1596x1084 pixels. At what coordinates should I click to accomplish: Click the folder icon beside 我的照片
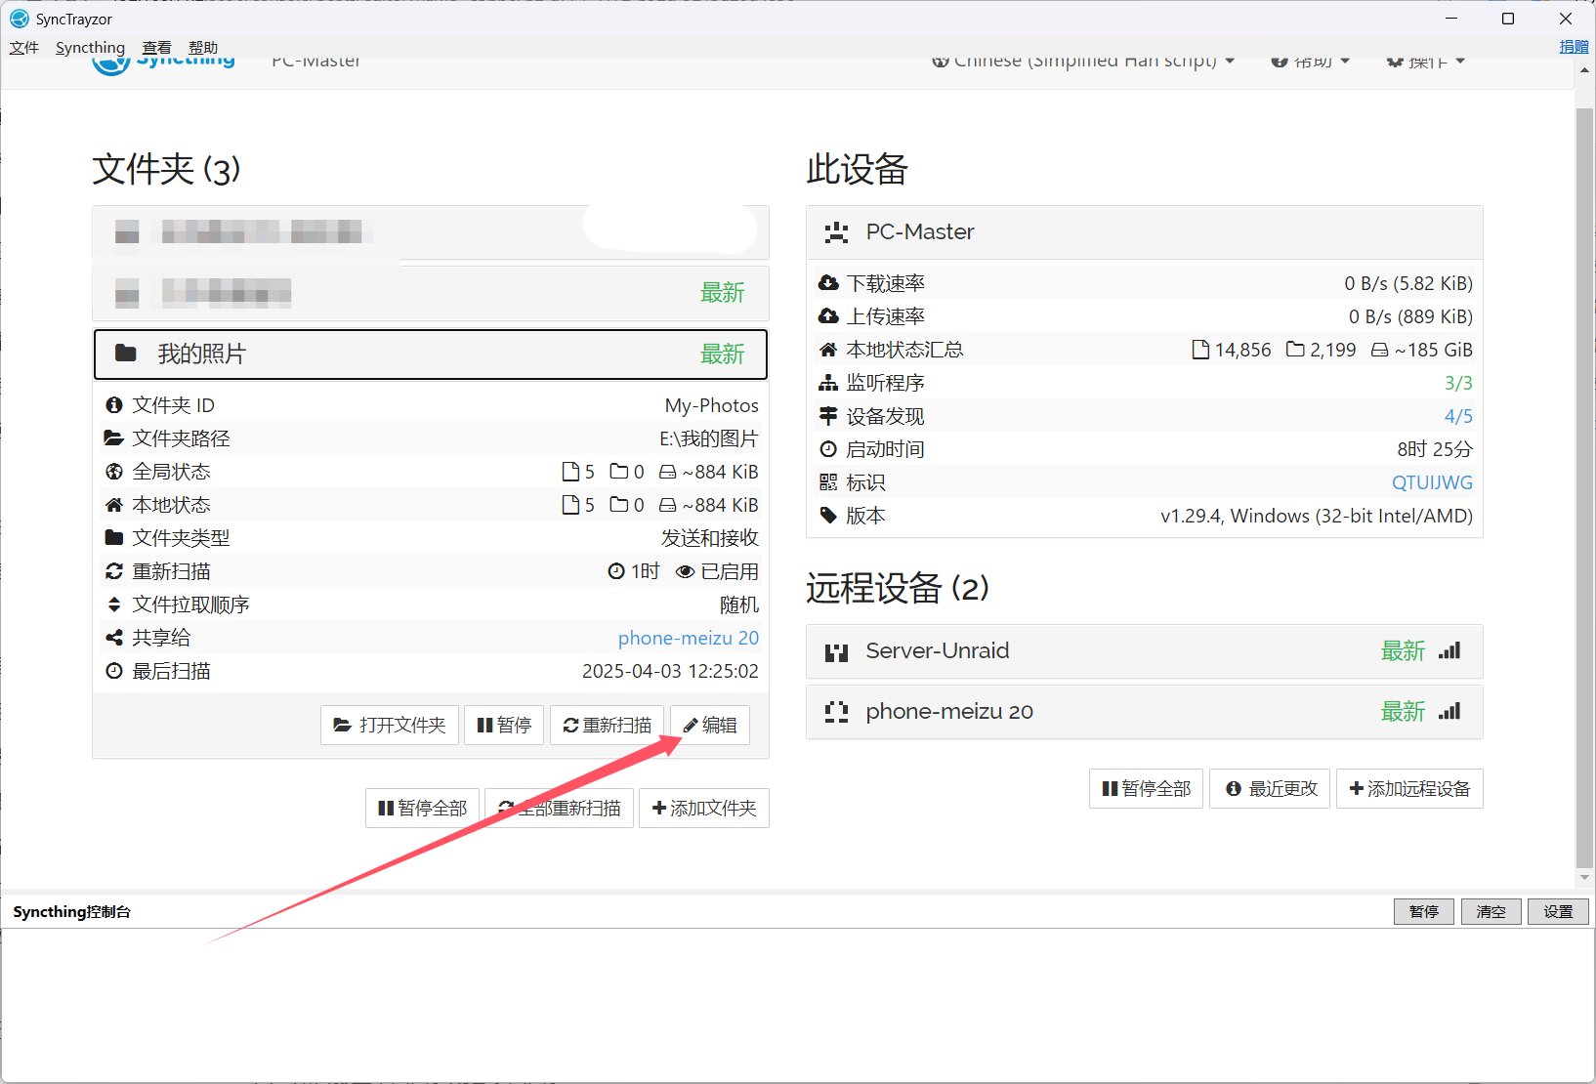pos(126,354)
